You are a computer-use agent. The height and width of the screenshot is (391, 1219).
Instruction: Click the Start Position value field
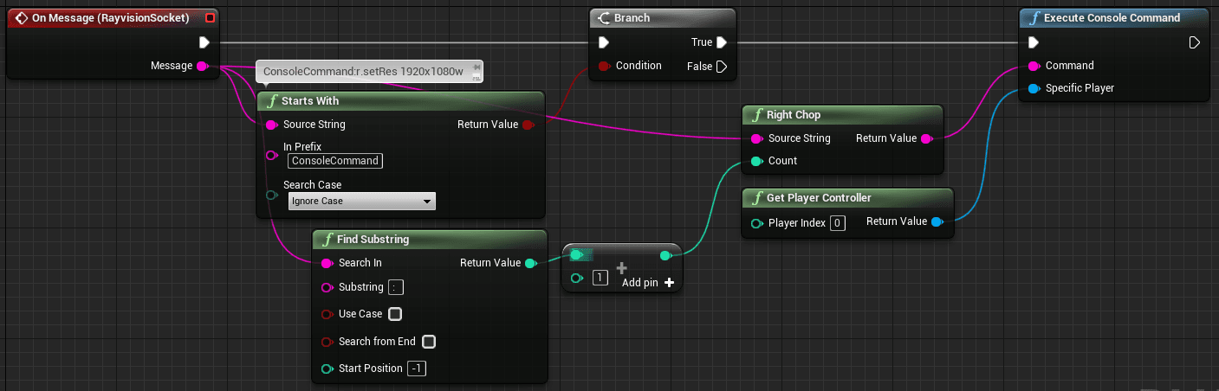[417, 369]
